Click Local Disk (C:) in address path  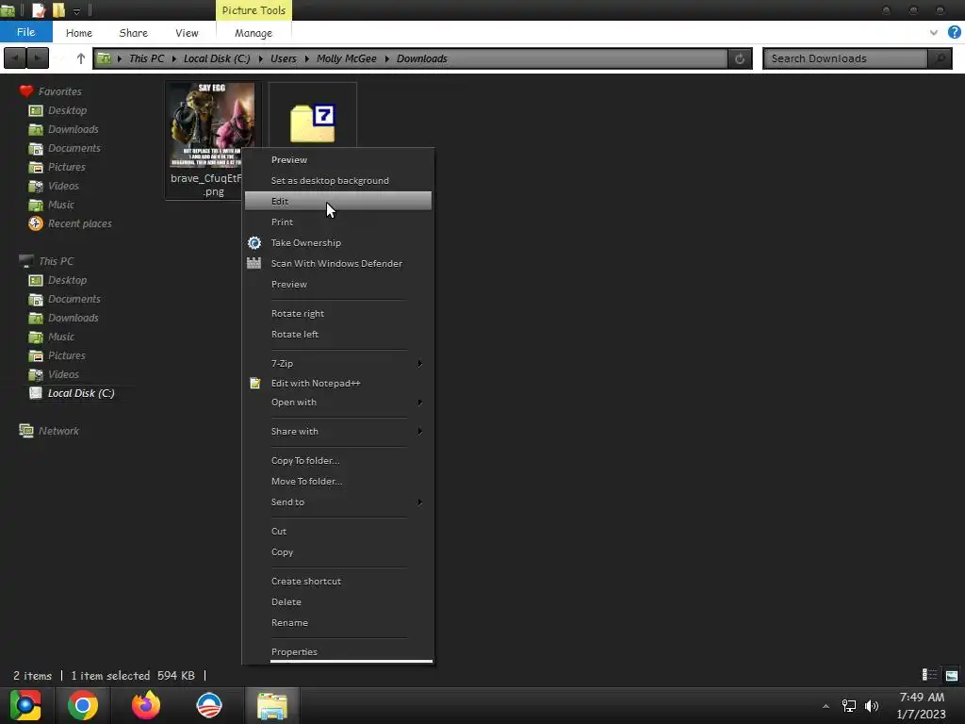[217, 58]
